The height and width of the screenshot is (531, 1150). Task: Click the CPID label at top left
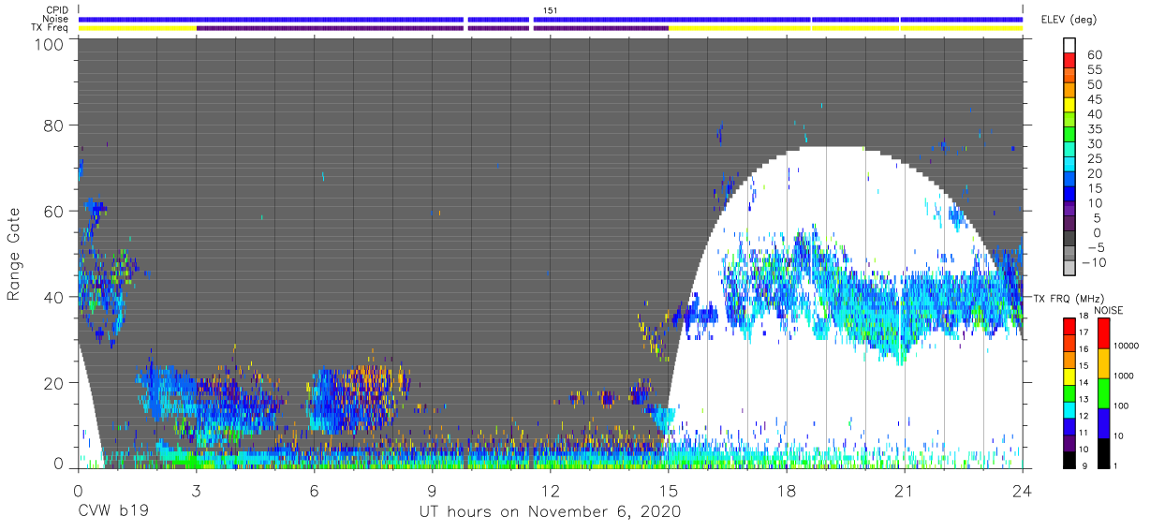click(x=55, y=9)
